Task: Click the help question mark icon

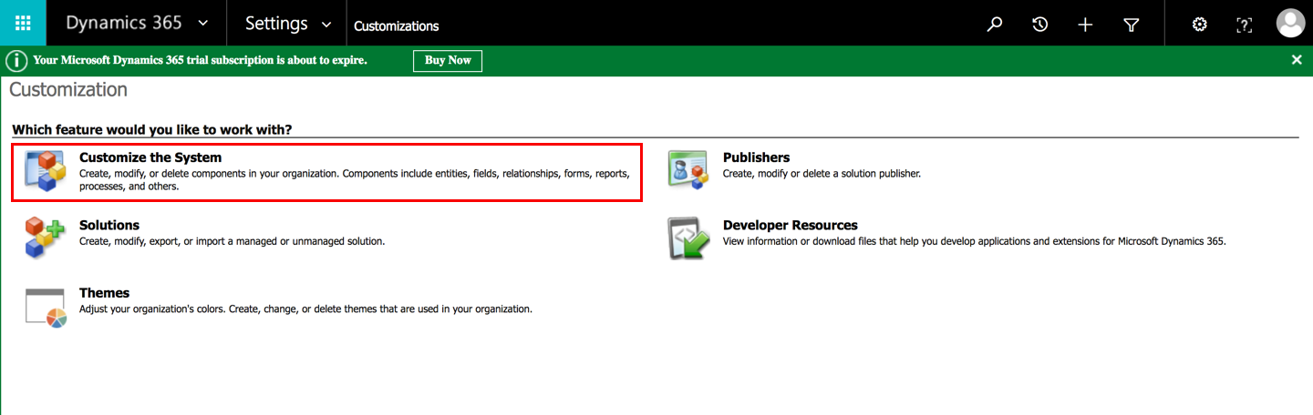Action: pos(1244,25)
